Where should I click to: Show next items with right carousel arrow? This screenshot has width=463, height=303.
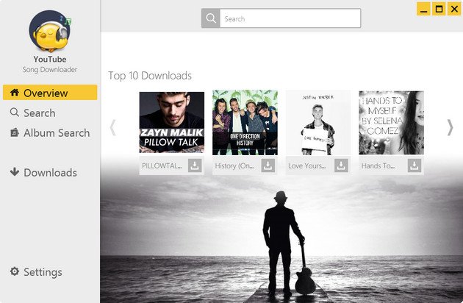coord(450,127)
